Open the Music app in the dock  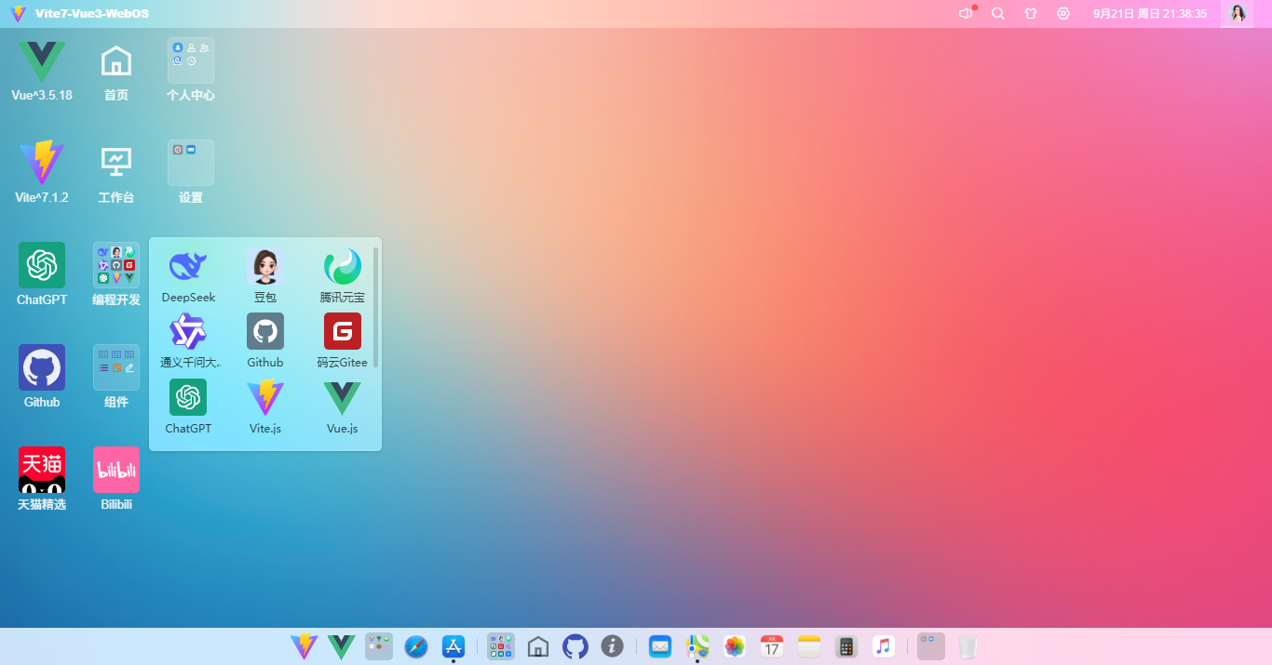884,646
